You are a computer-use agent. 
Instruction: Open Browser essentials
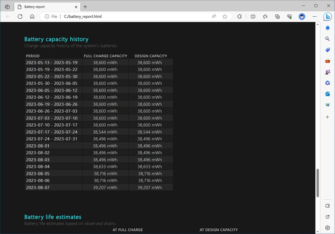[290, 16]
